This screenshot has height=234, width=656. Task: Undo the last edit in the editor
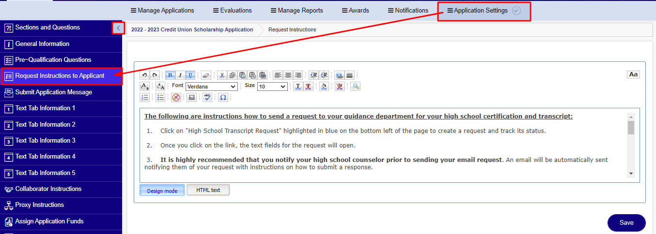pos(144,75)
